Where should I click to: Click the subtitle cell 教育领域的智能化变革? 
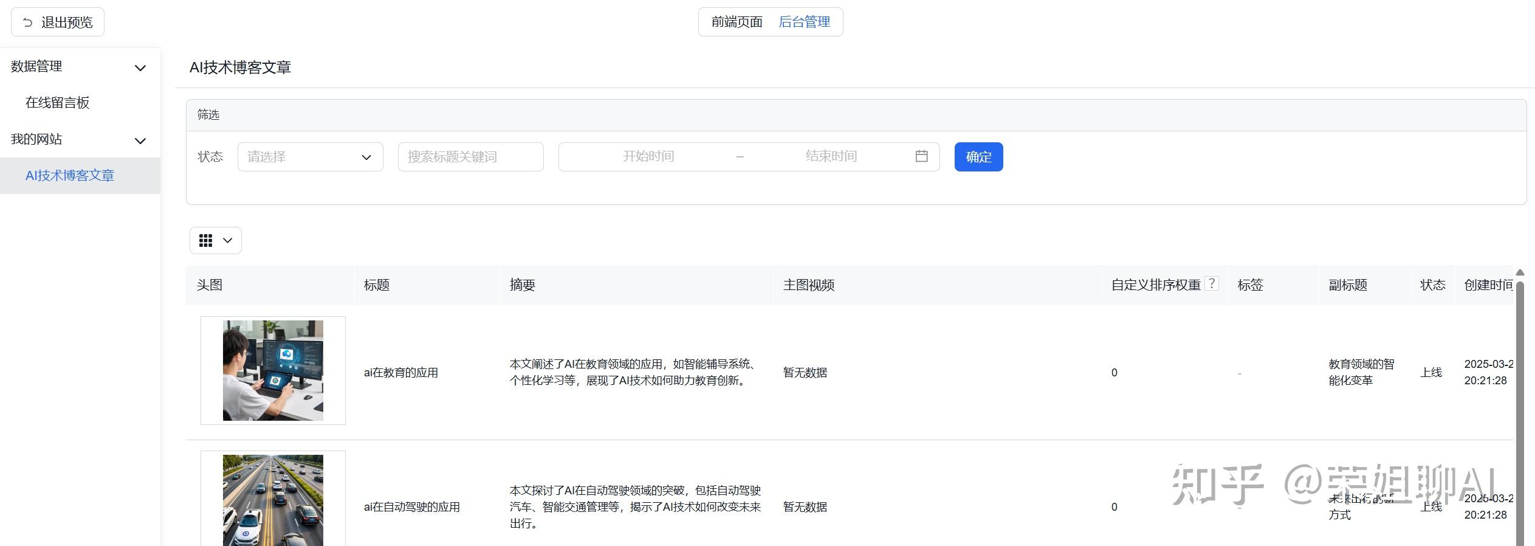1362,372
